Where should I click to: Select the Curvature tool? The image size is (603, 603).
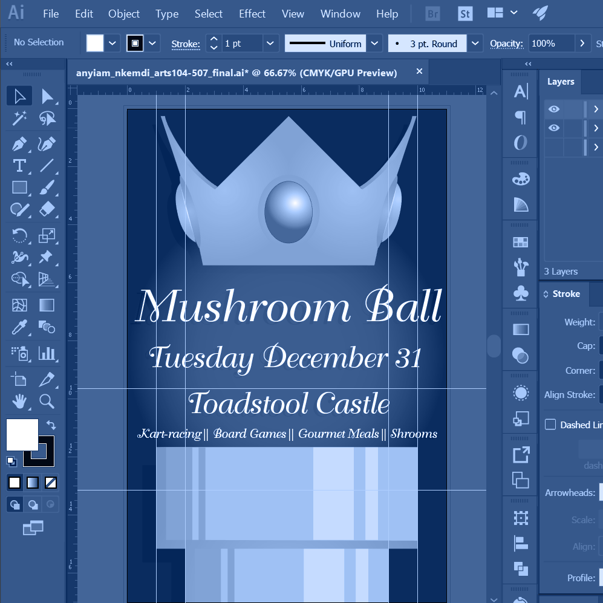coord(47,144)
